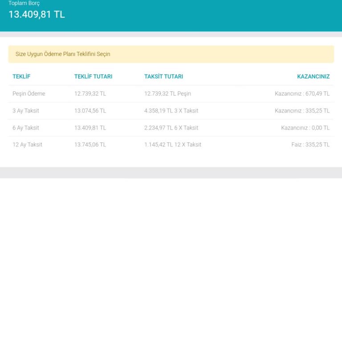The image size is (342, 342).
Task: Click Faiz : 335,25 TL value
Action: coord(310,145)
